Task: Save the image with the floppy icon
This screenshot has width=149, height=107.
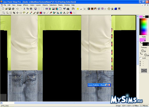Action: 10,9
